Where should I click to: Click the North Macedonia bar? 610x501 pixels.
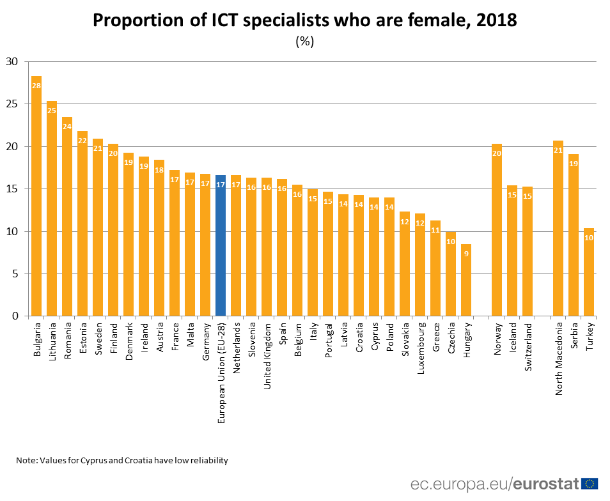[x=558, y=229]
